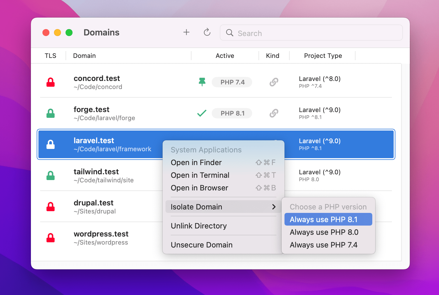Click the ~/Code/laravel/framework path text
Viewport: 439px width, 295px height.
tap(112, 149)
